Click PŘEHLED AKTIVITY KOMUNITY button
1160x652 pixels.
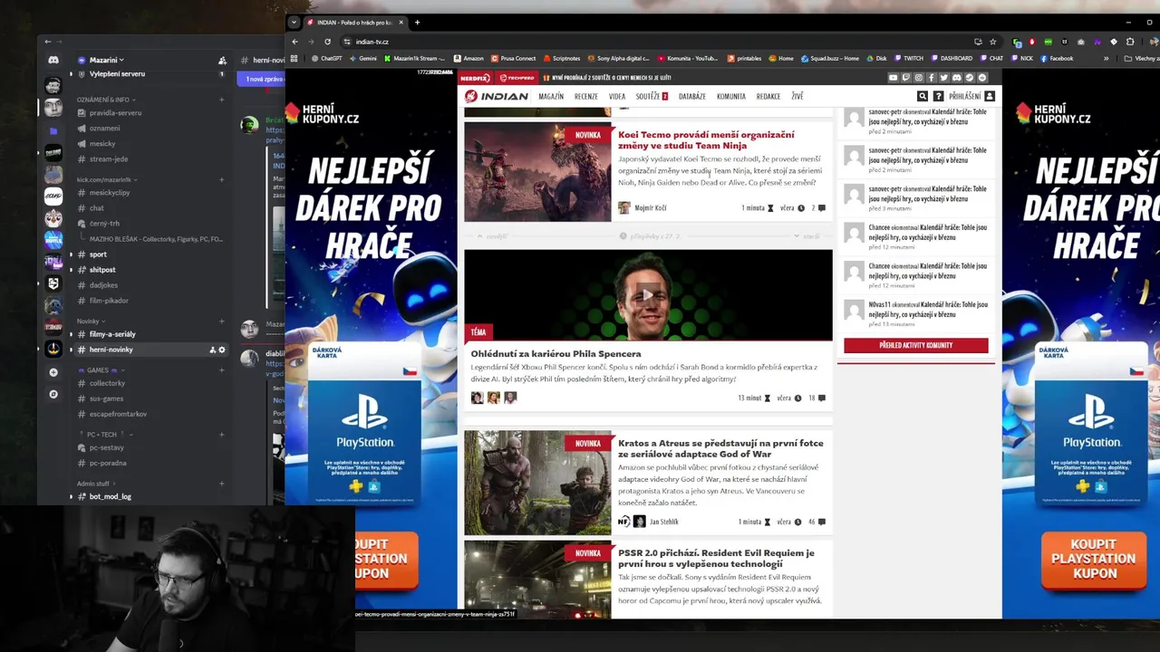915,345
